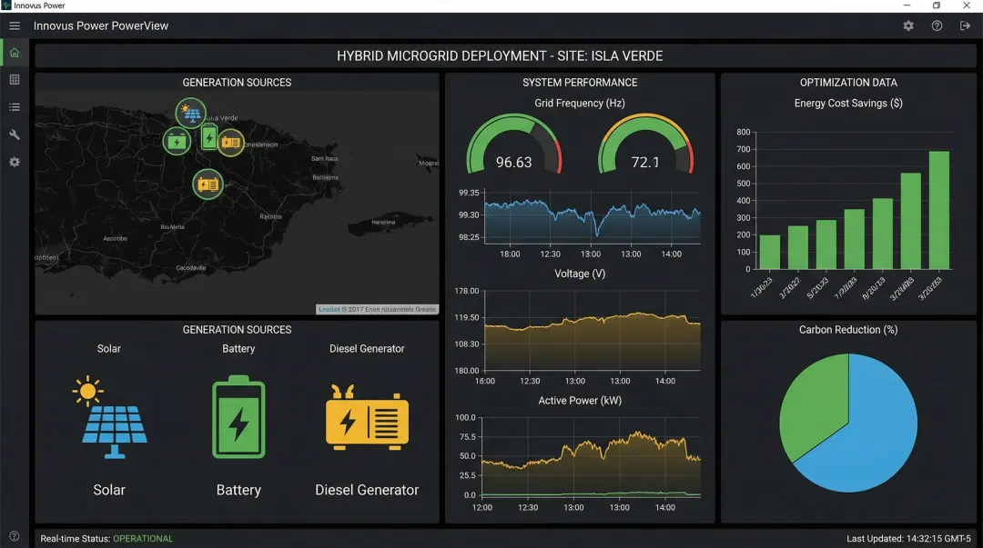Click the large green battery icon
The height and width of the screenshot is (548, 983).
(x=238, y=418)
